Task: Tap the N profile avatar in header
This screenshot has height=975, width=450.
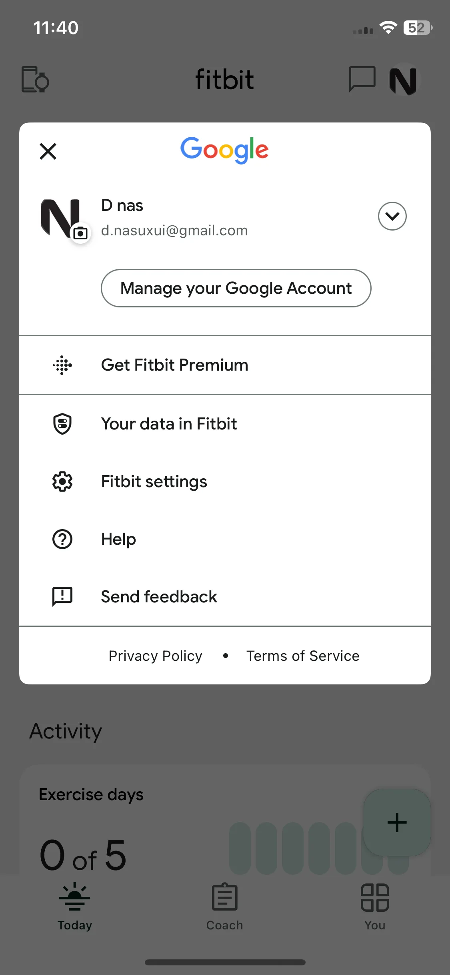Action: [403, 80]
